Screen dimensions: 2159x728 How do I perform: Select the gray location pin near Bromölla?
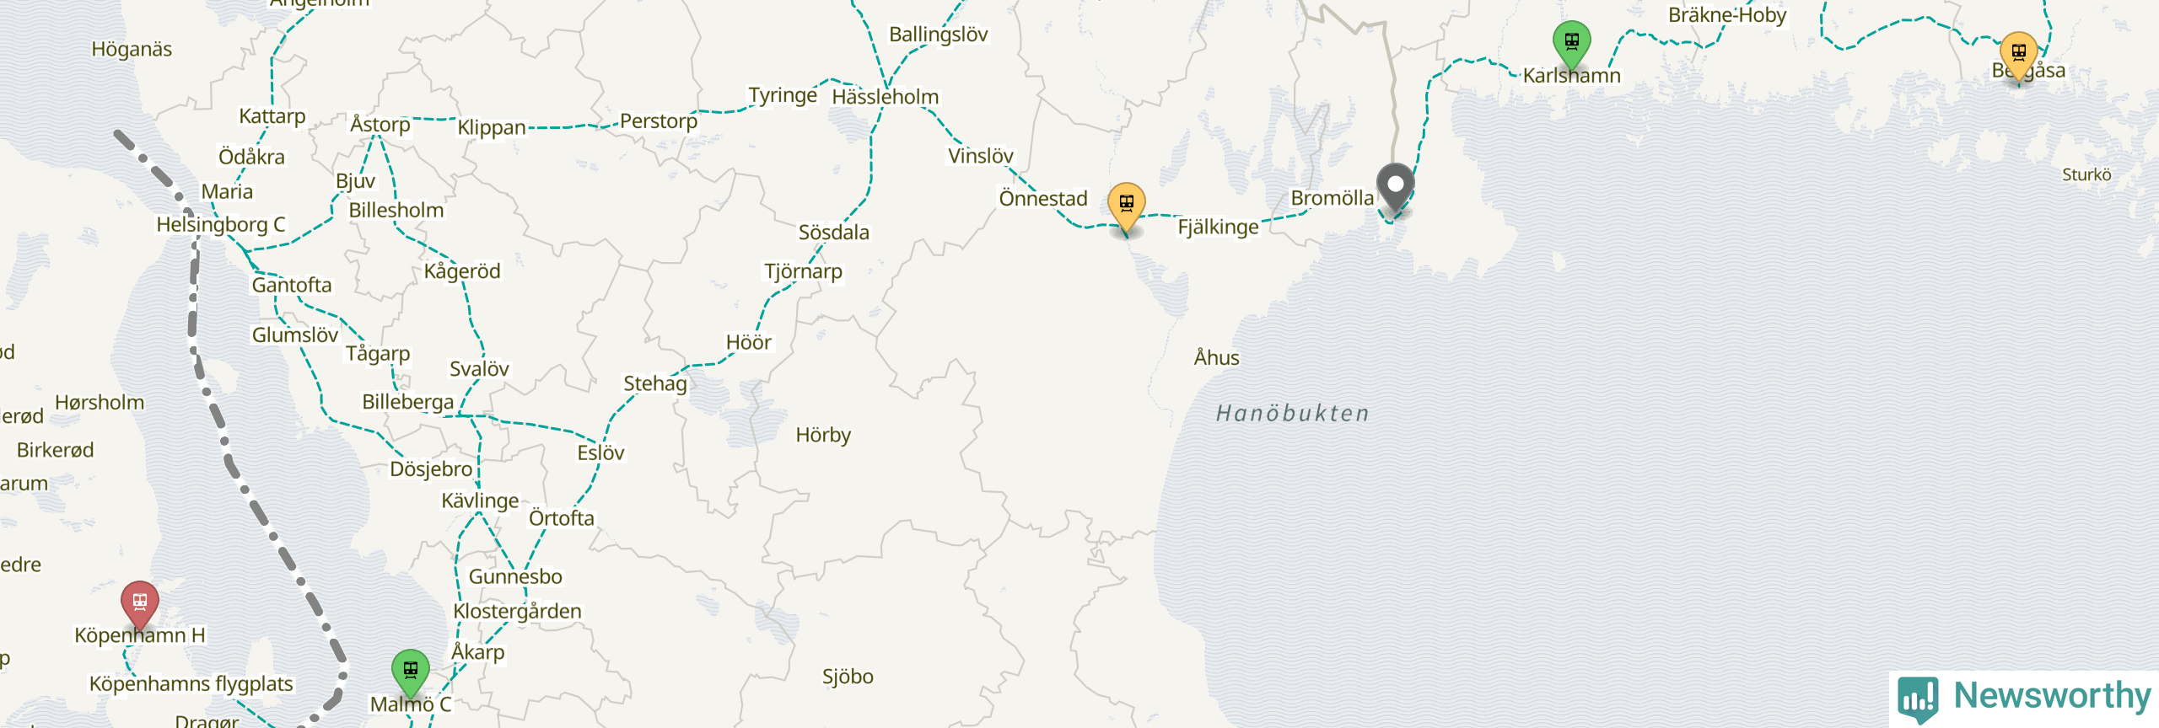click(1395, 188)
